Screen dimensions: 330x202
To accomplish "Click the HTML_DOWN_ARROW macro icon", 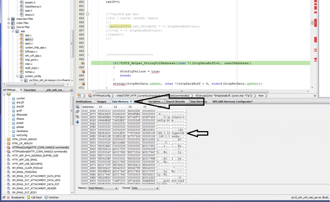I will point(9,139).
